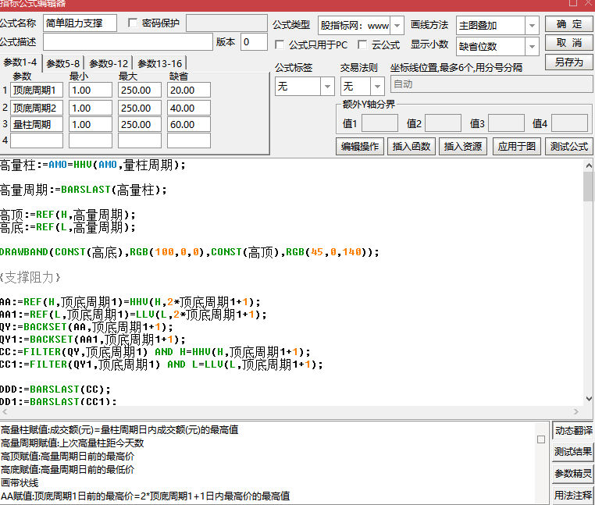Switch to the 参数1-4 tab
The width and height of the screenshot is (595, 505).
(20, 62)
